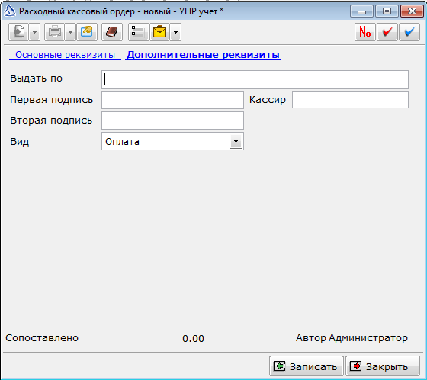Screen dimensions: 427x380
Task: Expand the arrow next to briefcase icon
Action: click(x=175, y=32)
